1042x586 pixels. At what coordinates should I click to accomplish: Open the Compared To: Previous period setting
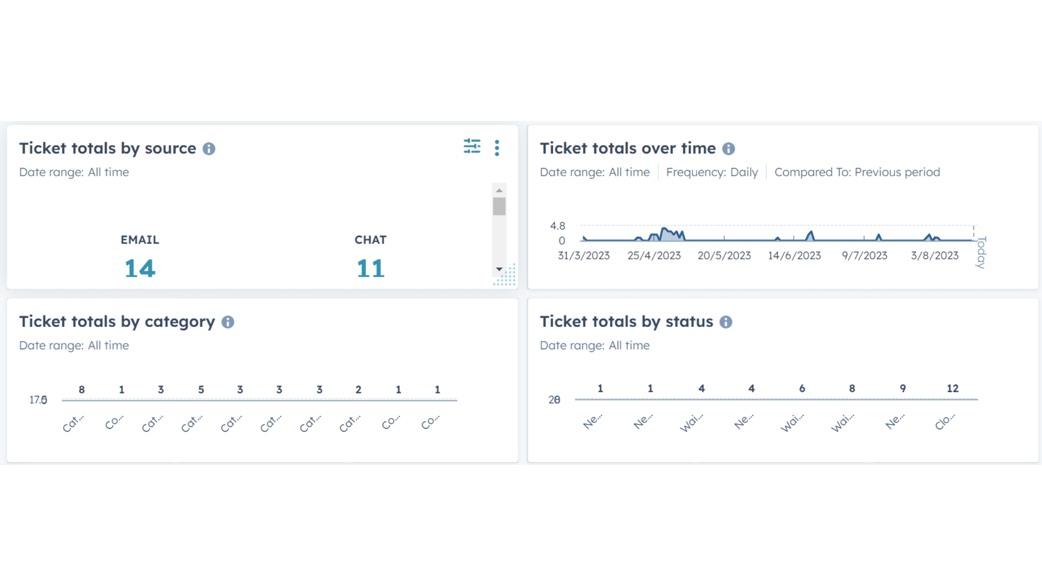coord(857,172)
